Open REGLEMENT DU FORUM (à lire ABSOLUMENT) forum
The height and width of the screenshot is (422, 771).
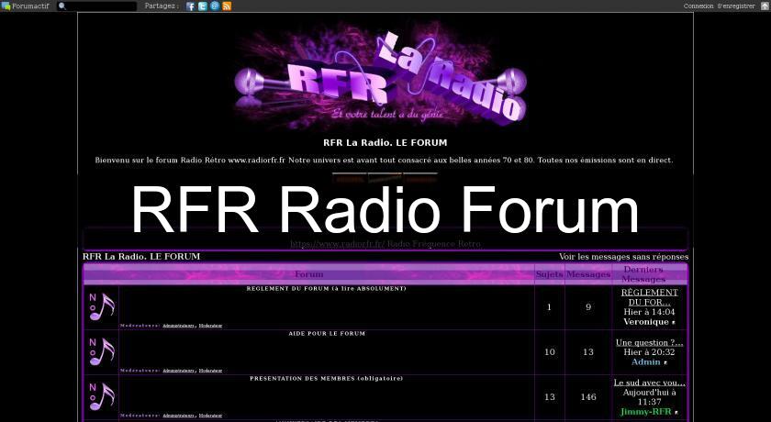[327, 288]
